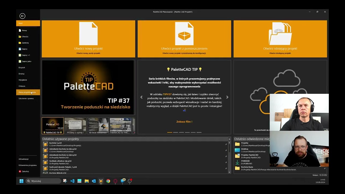Click the Zamknij folder icon
This screenshot has height=194, width=345.
(20, 43)
